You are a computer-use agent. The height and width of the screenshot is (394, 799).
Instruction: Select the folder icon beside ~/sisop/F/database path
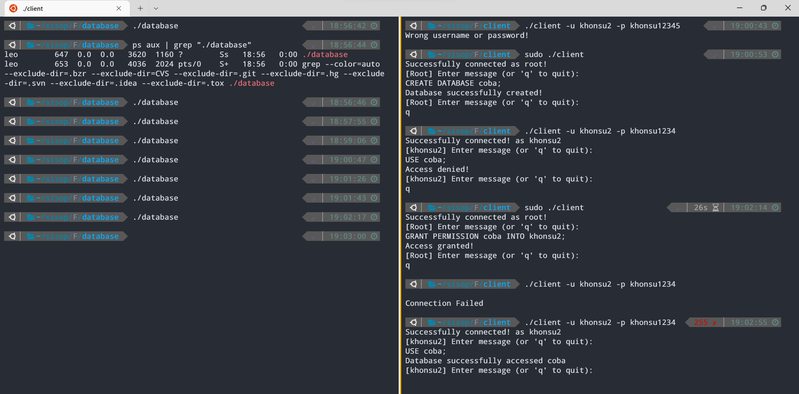click(x=32, y=25)
